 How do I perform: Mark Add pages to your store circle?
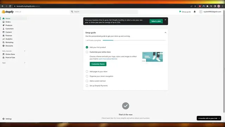point(87,71)
